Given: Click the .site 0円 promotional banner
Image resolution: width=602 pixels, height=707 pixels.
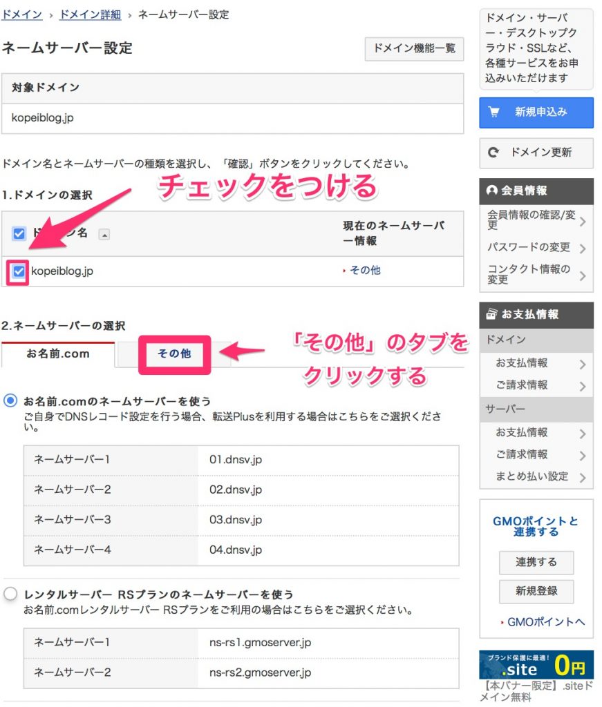Looking at the screenshot, I should tap(536, 664).
